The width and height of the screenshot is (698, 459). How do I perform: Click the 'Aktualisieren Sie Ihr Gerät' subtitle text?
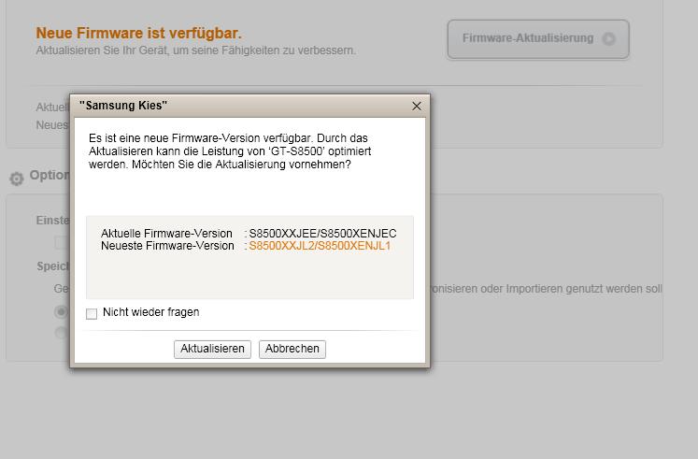(196, 50)
